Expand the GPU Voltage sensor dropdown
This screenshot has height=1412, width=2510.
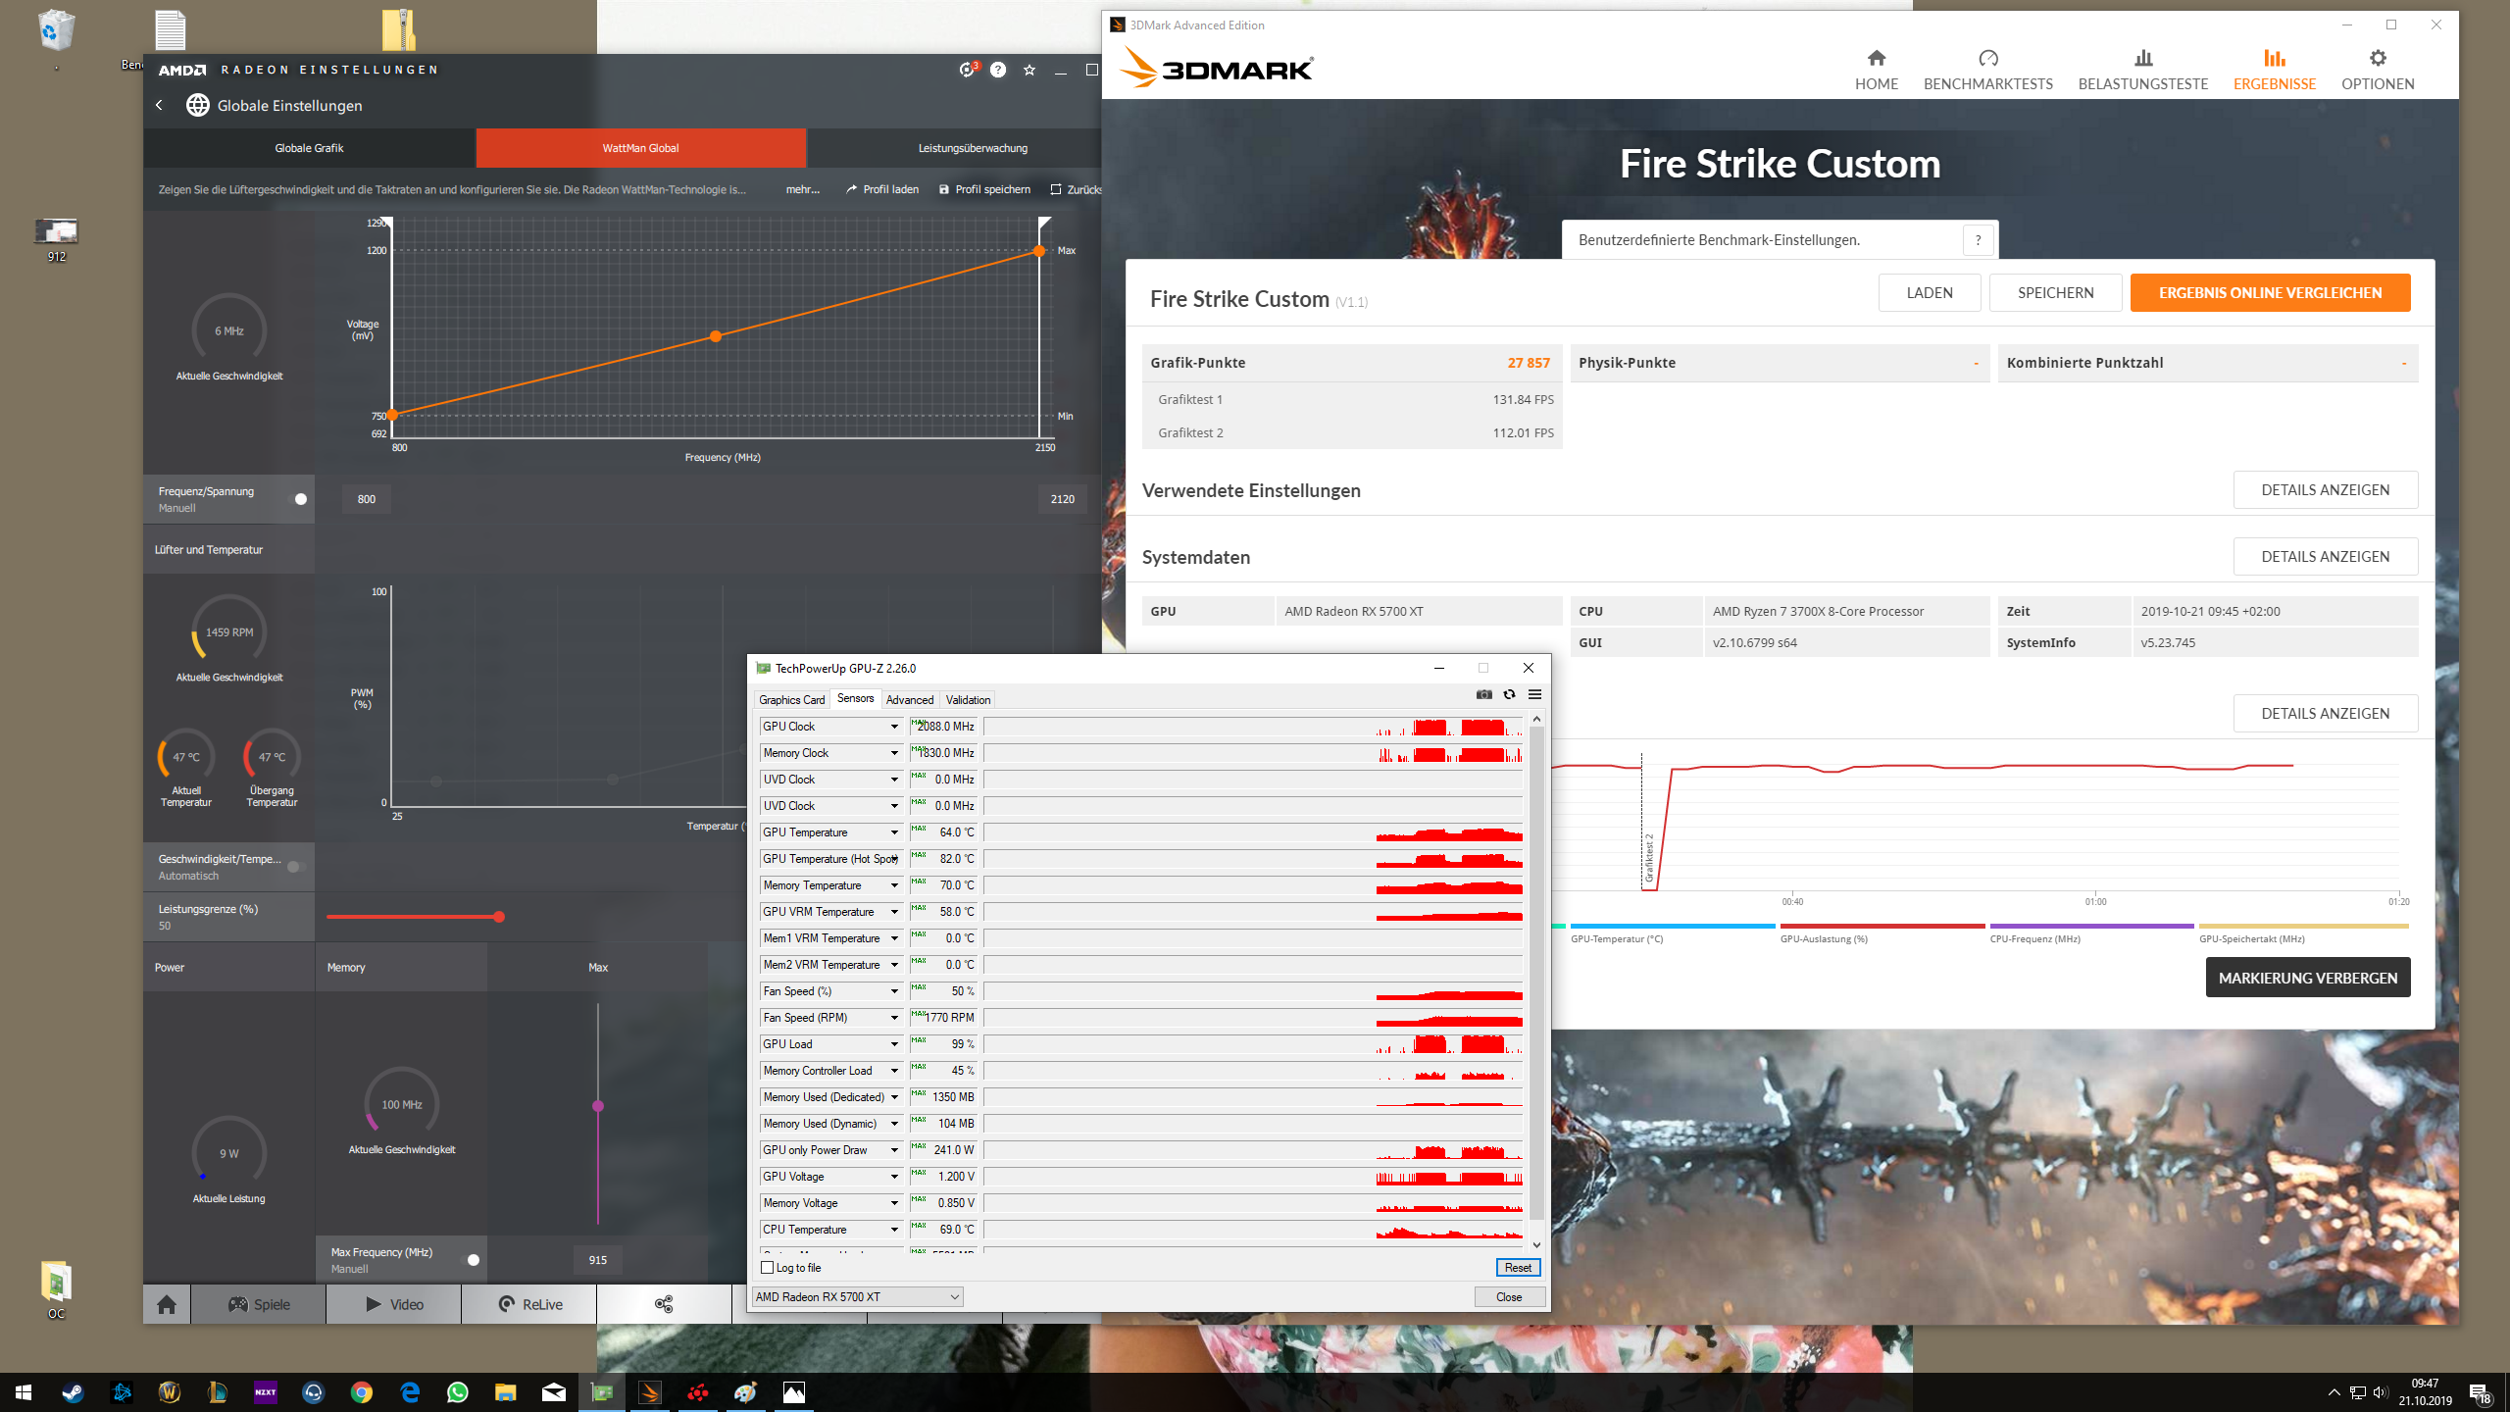pyautogui.click(x=894, y=1177)
